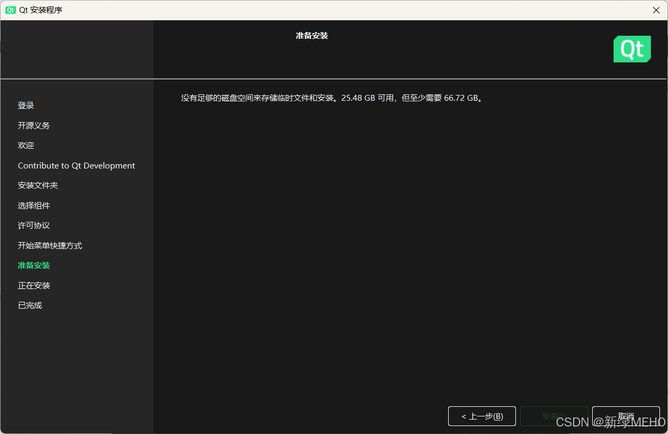
Task: Click the 取消 cancel button
Action: point(626,416)
